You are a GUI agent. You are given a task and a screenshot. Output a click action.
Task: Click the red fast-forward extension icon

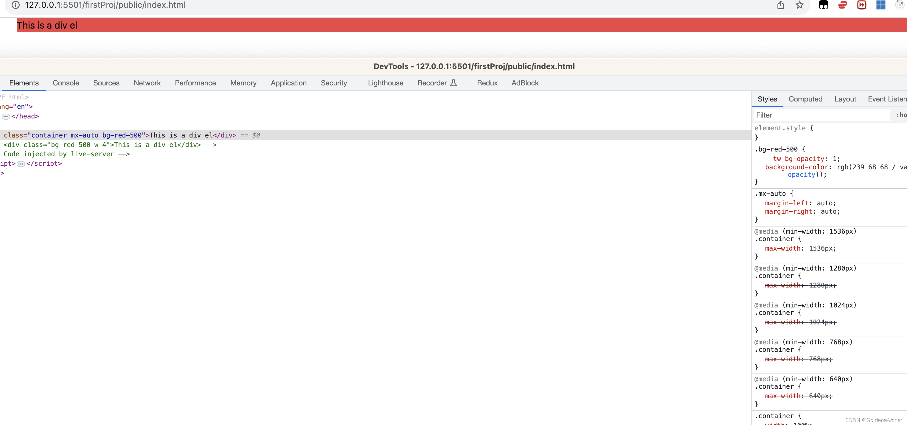862,5
